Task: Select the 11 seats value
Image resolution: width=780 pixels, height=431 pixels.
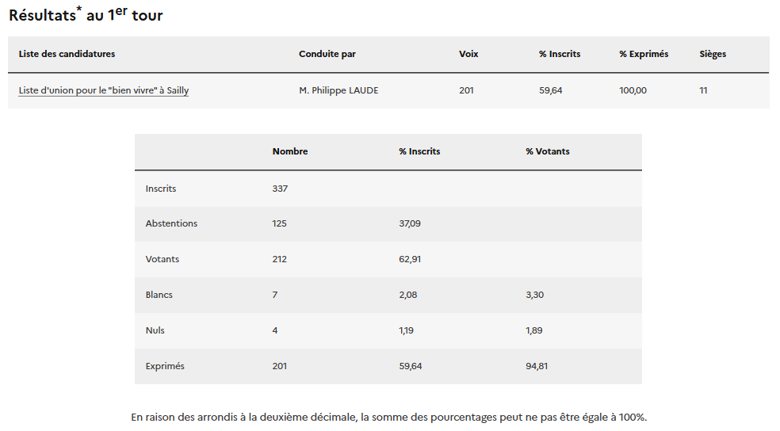Action: (703, 90)
